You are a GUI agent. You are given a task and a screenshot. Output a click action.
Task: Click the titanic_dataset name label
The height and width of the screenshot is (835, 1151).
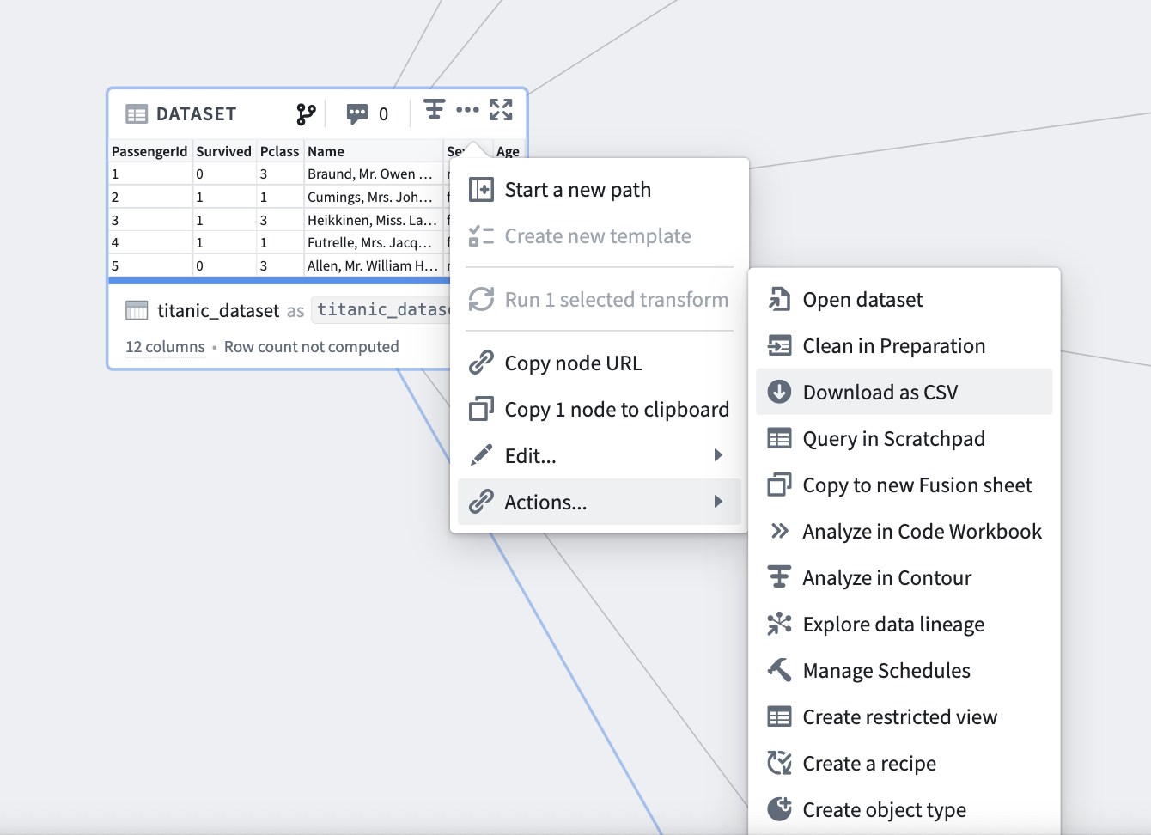(x=218, y=310)
